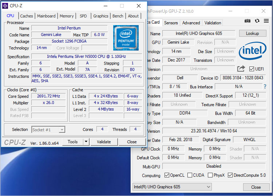The height and width of the screenshot is (196, 273).
Task: Click the Device ID value 8086 3184 - 1028 0843
Action: [243, 78]
